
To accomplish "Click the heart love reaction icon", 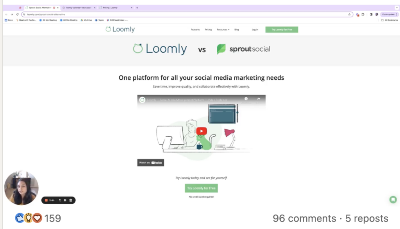I will point(37,218).
